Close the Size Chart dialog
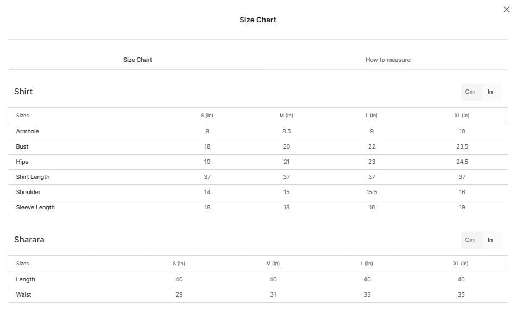Screen dimensions: 517x327 pos(507,9)
